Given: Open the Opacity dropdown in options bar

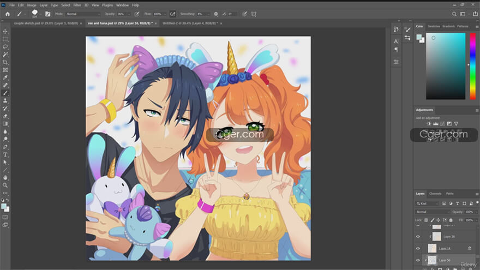Looking at the screenshot, I should (129, 14).
